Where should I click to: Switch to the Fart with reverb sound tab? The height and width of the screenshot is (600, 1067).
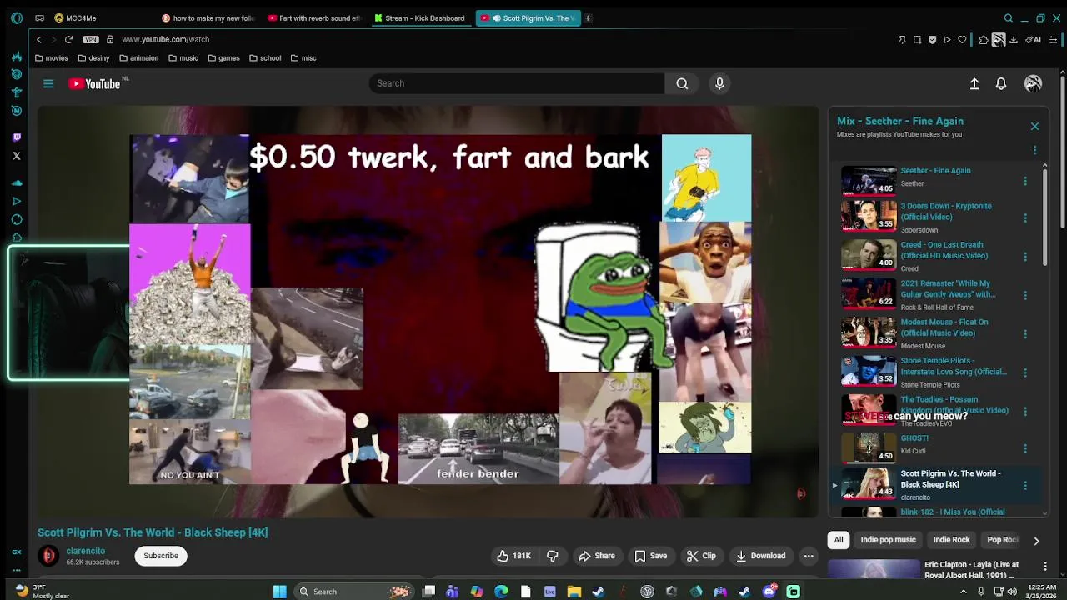[315, 18]
